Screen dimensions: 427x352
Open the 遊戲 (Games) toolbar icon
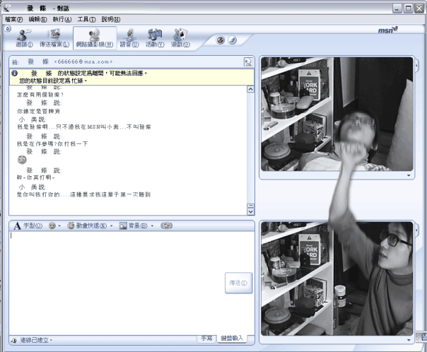(x=180, y=37)
